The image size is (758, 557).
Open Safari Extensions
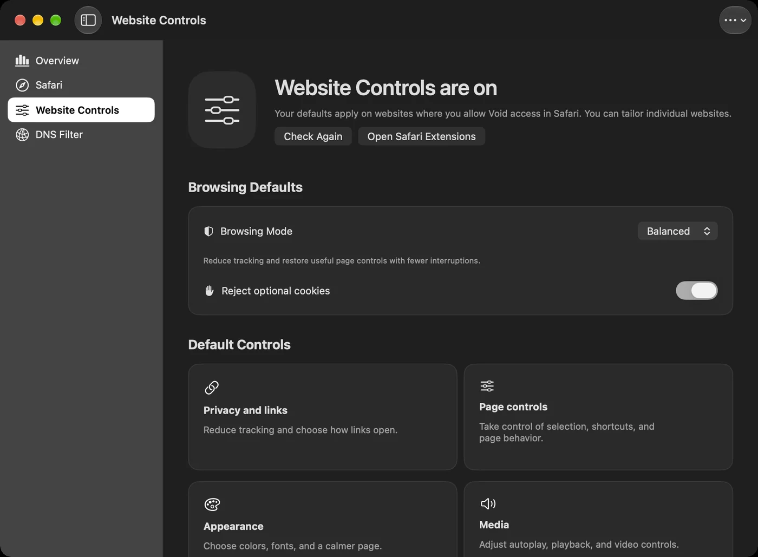(x=421, y=136)
